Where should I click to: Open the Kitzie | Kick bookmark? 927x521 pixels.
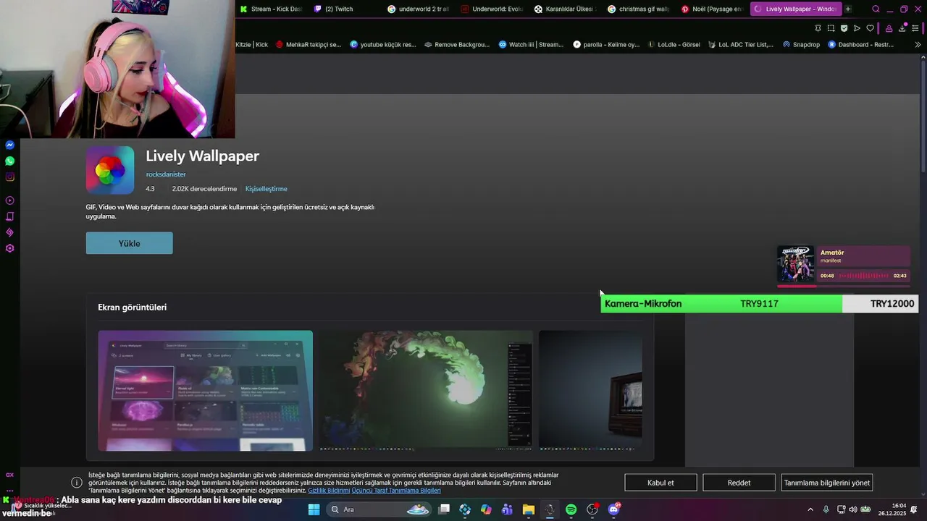click(x=251, y=44)
